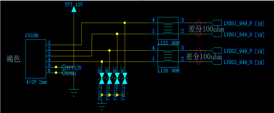The width and height of the screenshot is (274, 113).
Task: Click the L132 90R label
Action: coord(169,43)
